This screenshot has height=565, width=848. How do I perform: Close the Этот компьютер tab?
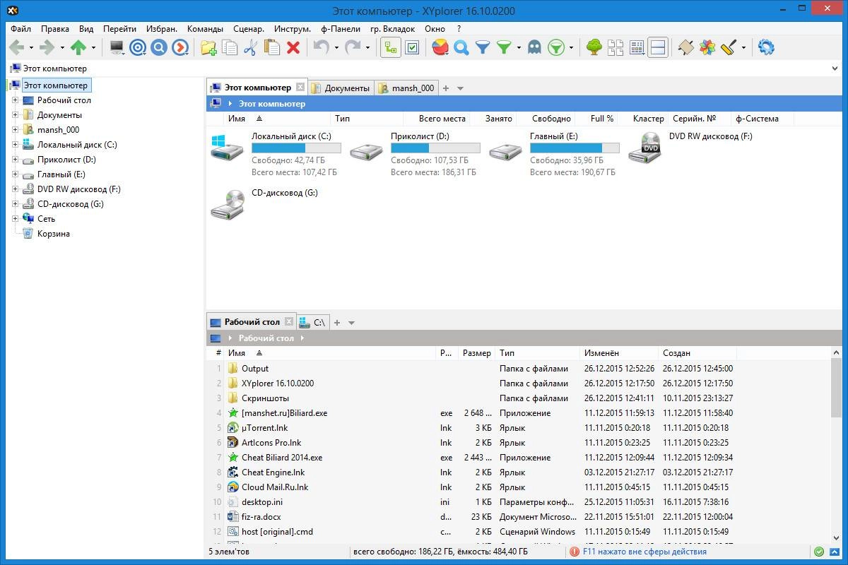[x=300, y=88]
